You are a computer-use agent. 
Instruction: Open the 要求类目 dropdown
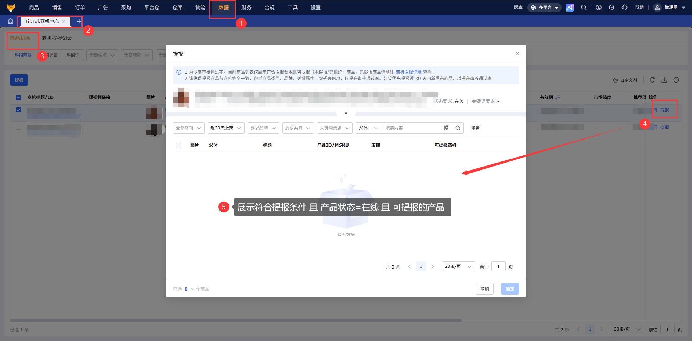click(x=298, y=128)
